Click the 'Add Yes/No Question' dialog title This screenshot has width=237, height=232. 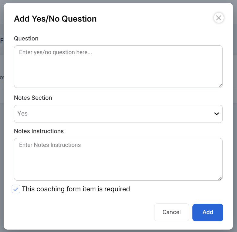click(x=55, y=19)
